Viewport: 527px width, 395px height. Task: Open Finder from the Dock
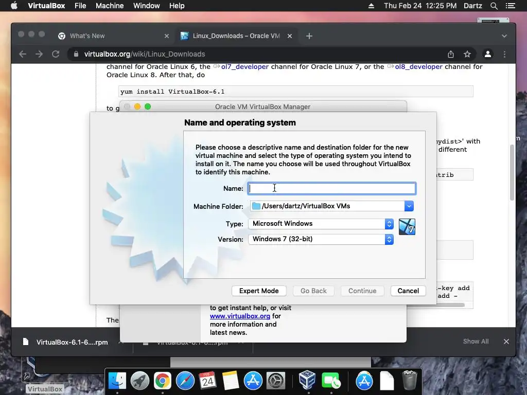tap(117, 381)
